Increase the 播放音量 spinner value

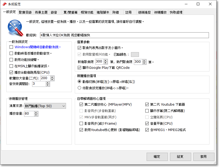36,112
